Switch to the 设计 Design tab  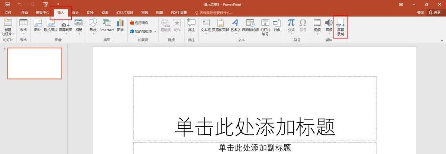75,13
